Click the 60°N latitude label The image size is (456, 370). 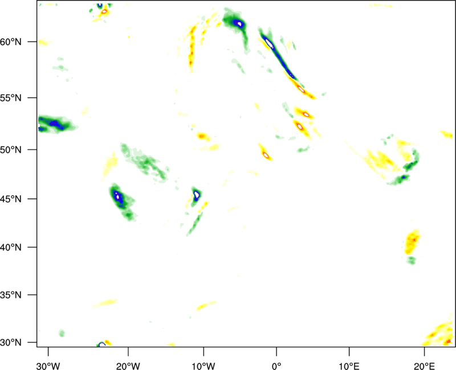(11, 42)
